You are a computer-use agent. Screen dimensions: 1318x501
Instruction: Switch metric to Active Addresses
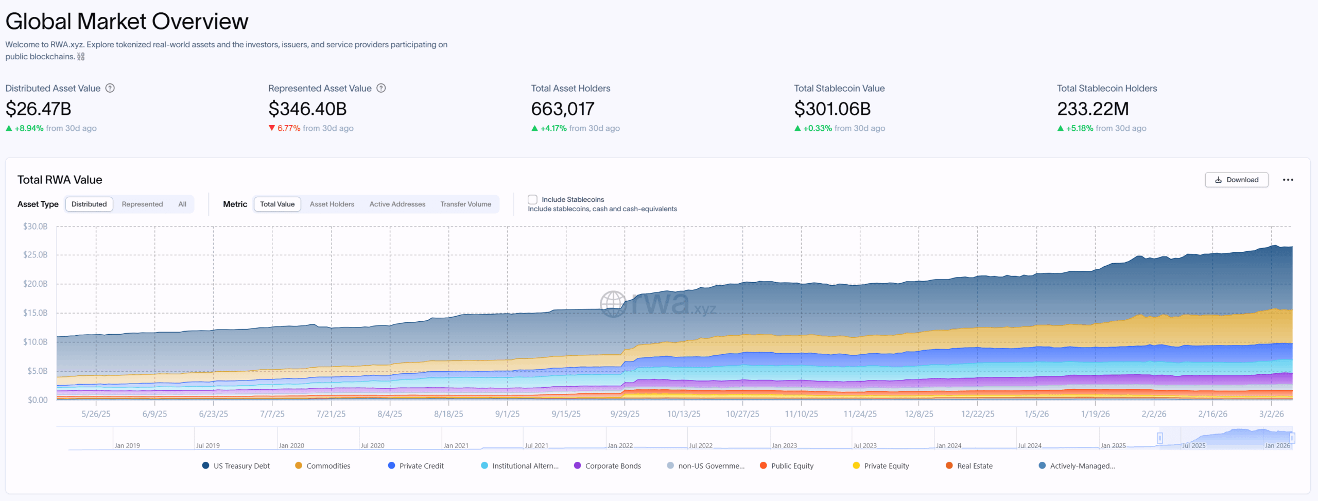(397, 204)
